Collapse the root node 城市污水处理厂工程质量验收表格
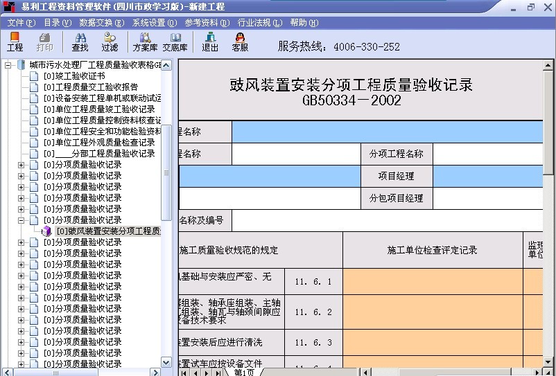556x376 pixels. [8, 65]
